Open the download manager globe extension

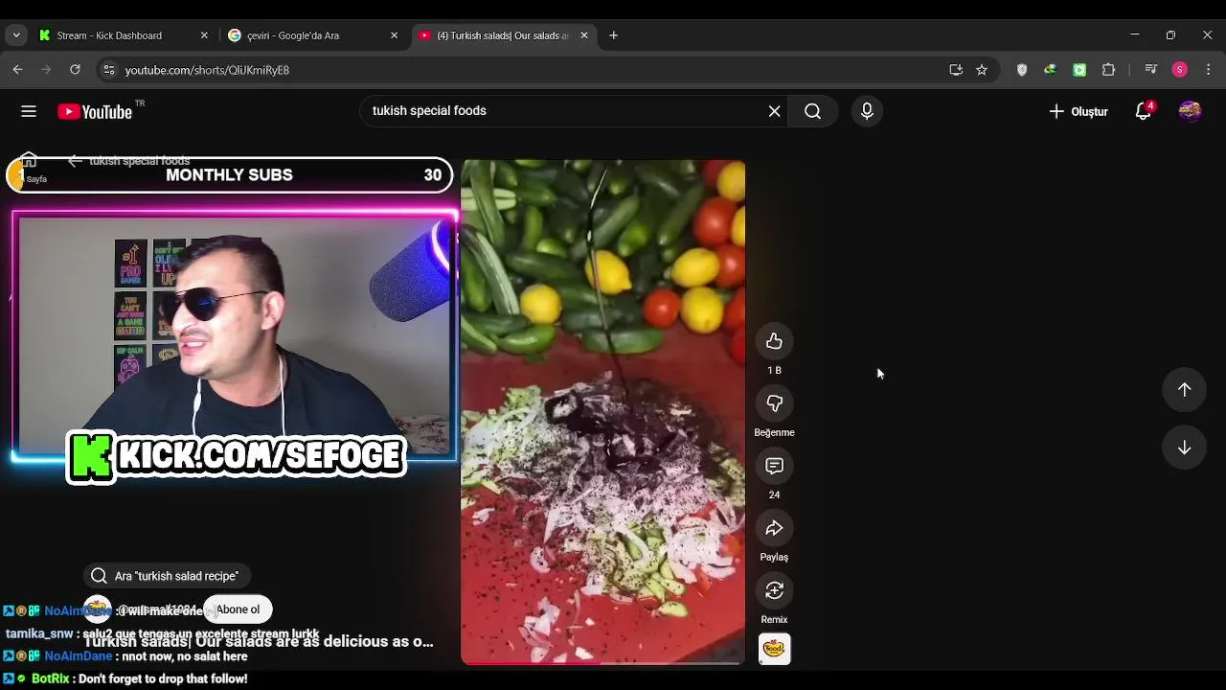click(1050, 70)
